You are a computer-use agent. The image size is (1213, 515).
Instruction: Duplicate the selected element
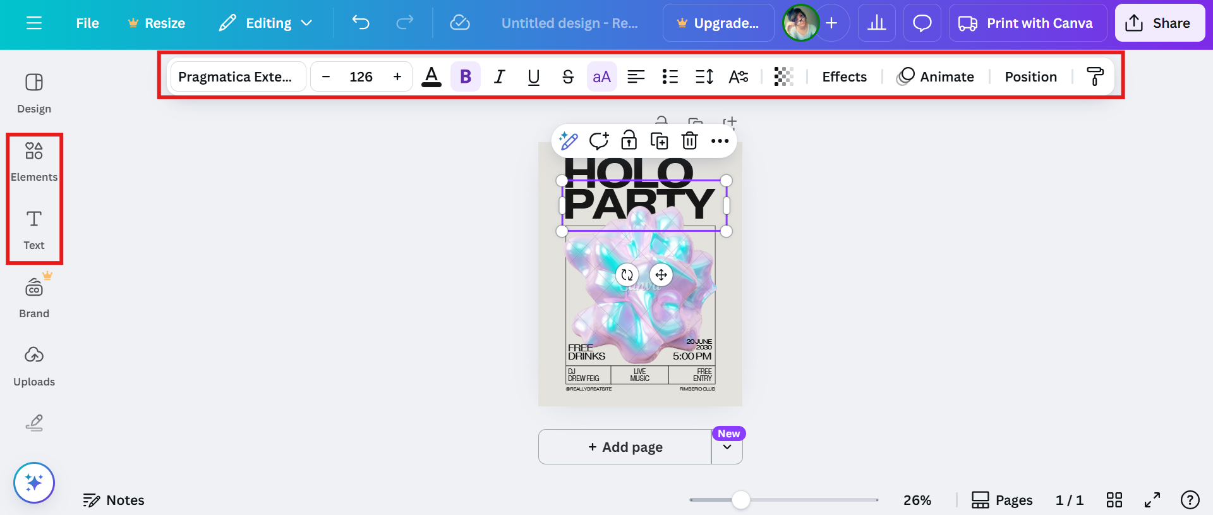pos(660,141)
